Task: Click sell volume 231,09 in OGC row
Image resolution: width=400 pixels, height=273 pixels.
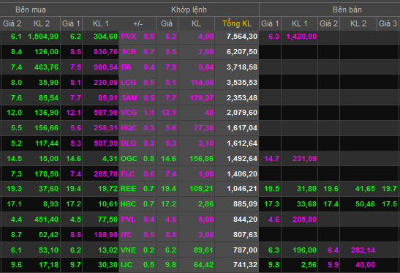Action: pyautogui.click(x=304, y=159)
